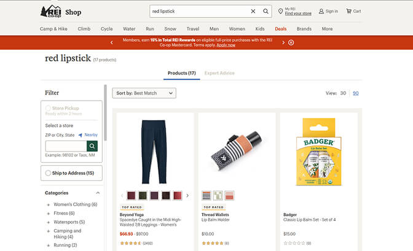
Task: Show next promo banner message
Action: [283, 42]
